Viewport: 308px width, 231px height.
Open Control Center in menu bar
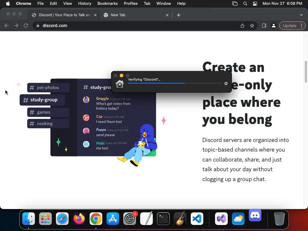(255, 4)
